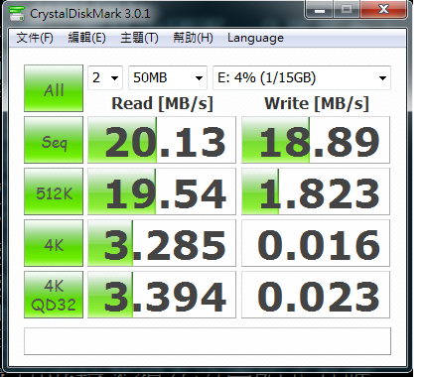Open the 編輯(E) menu
The height and width of the screenshot is (377, 425).
tap(87, 38)
